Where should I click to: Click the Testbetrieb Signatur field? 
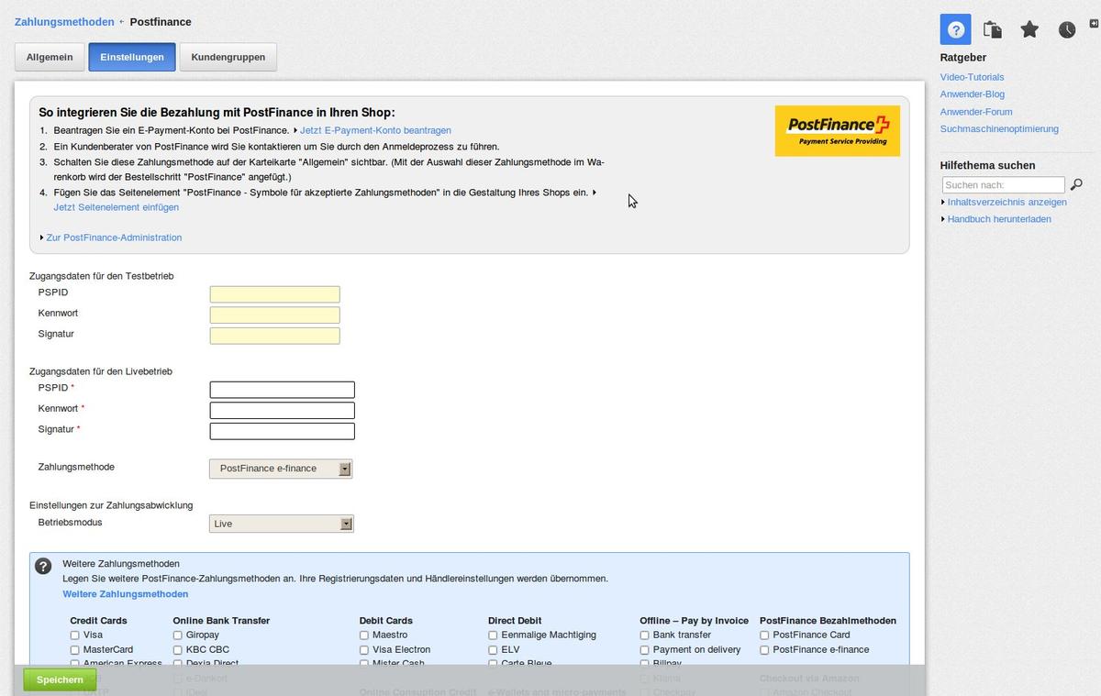[x=274, y=336]
